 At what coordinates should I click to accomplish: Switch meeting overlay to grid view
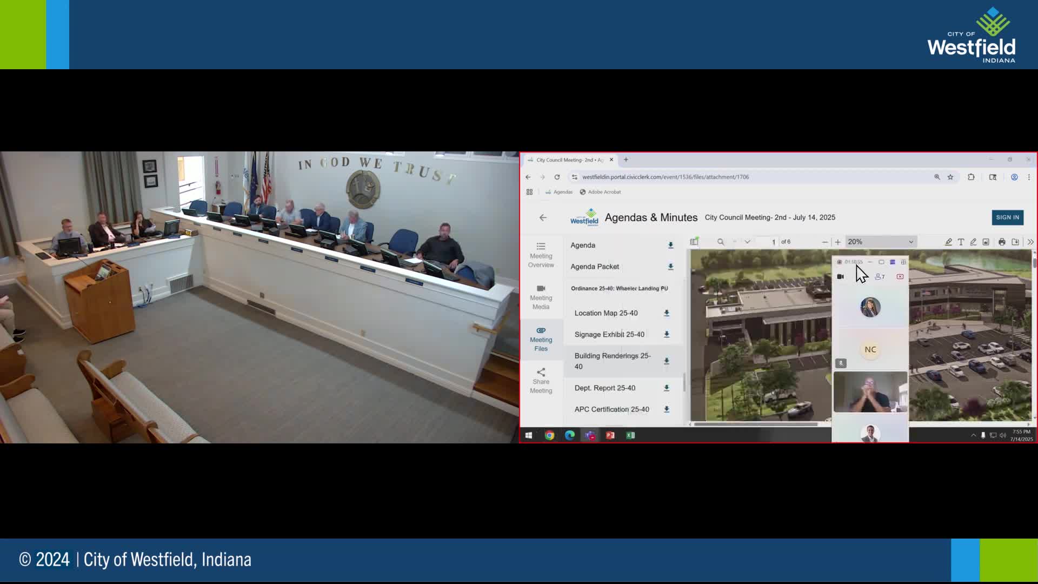coord(903,262)
